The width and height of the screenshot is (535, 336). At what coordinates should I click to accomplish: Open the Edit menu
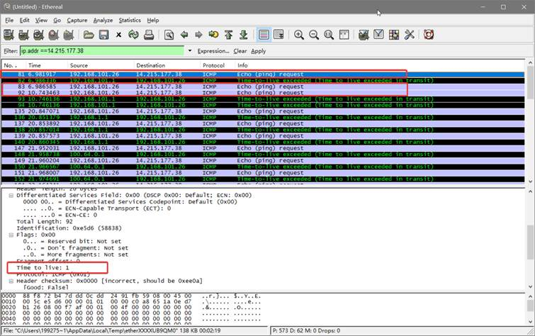pyautogui.click(x=24, y=20)
